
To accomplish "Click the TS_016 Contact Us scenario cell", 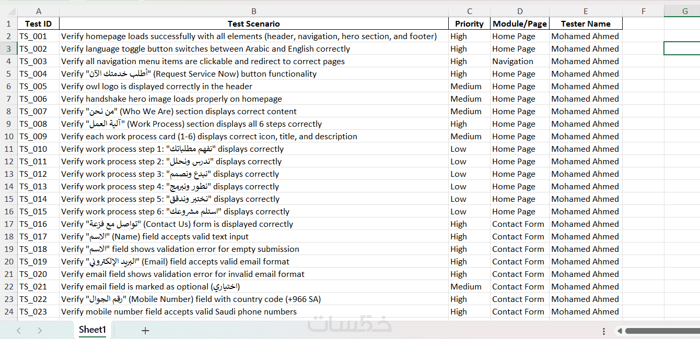I will tap(254, 224).
